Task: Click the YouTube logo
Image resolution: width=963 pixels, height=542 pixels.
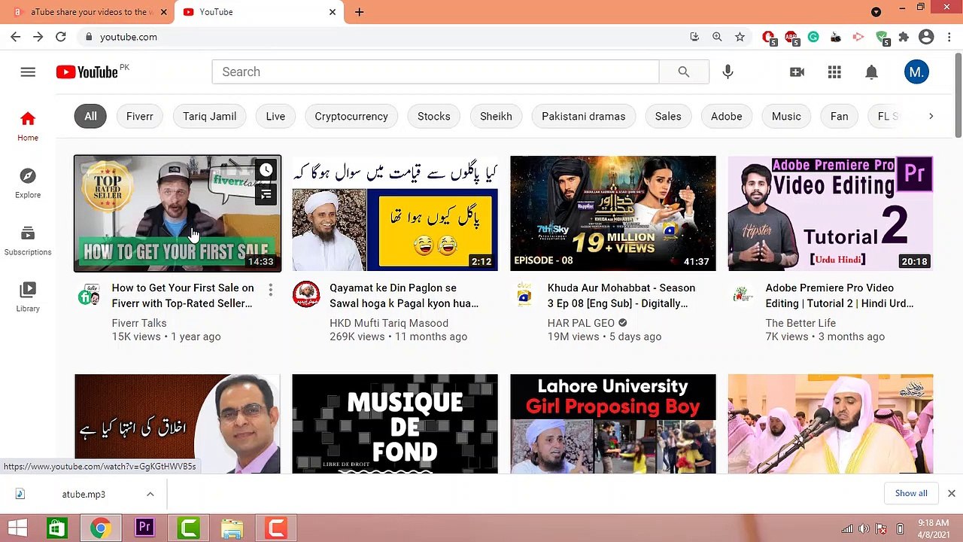Action: pyautogui.click(x=87, y=72)
